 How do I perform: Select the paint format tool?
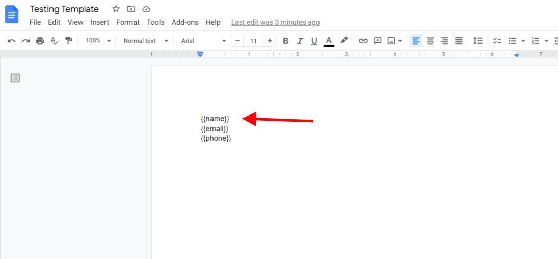(x=69, y=41)
